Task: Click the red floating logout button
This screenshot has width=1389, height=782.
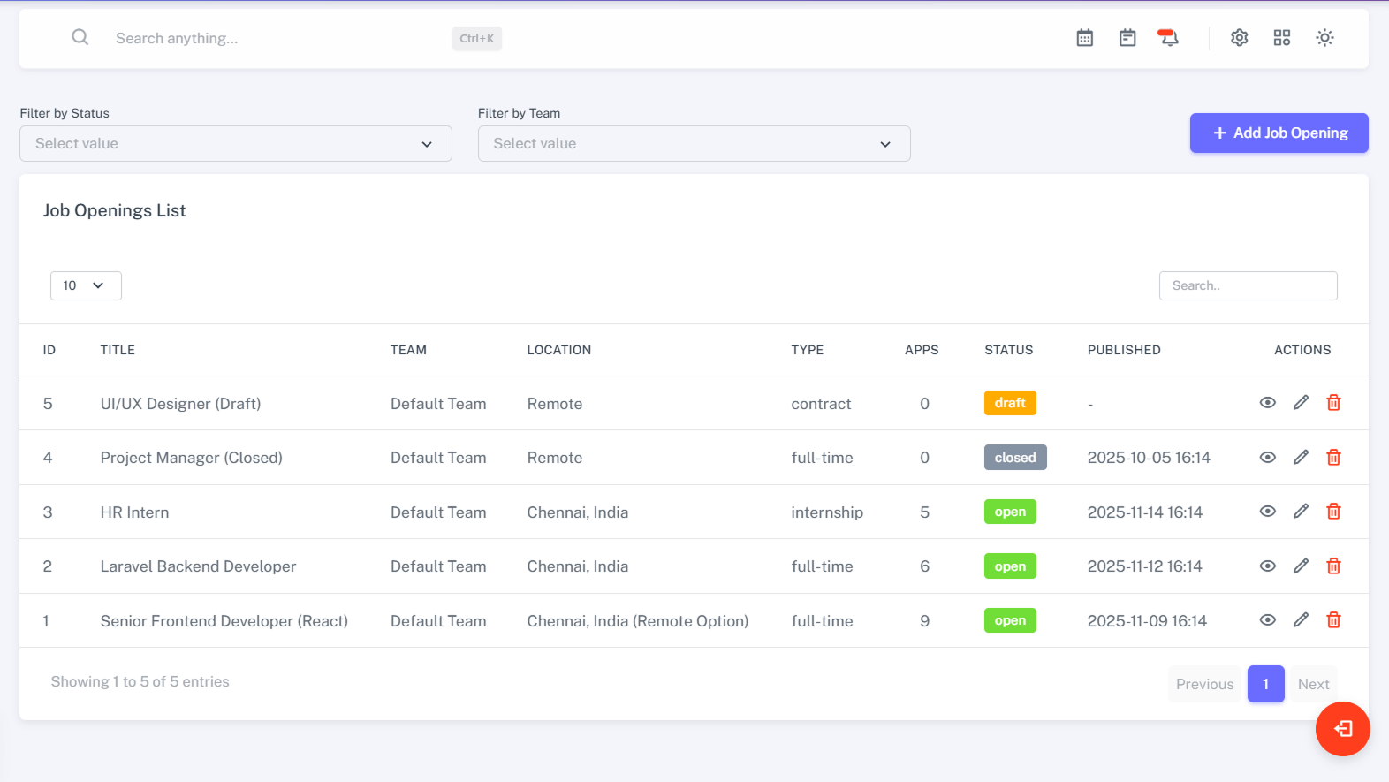Action: (x=1342, y=729)
